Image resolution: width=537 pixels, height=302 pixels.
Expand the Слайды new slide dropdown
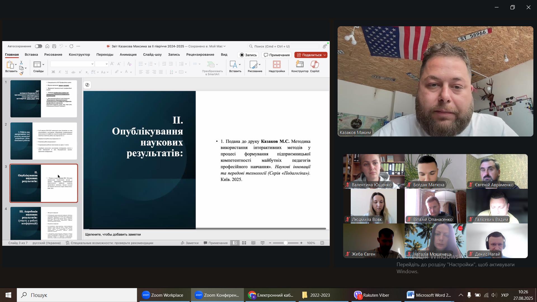43,65
